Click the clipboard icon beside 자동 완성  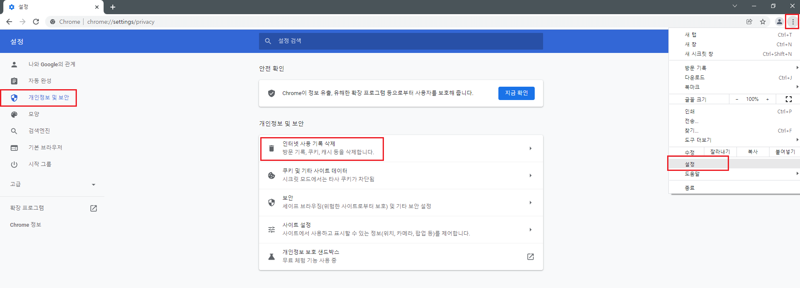(14, 81)
